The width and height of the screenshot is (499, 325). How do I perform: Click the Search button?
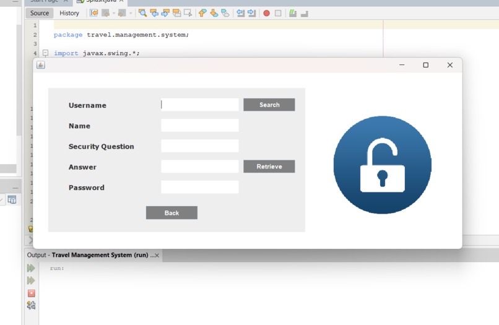coord(269,105)
